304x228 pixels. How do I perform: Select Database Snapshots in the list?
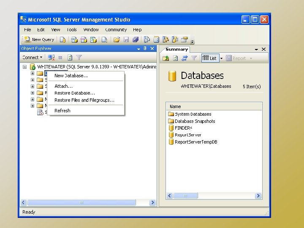(192, 121)
